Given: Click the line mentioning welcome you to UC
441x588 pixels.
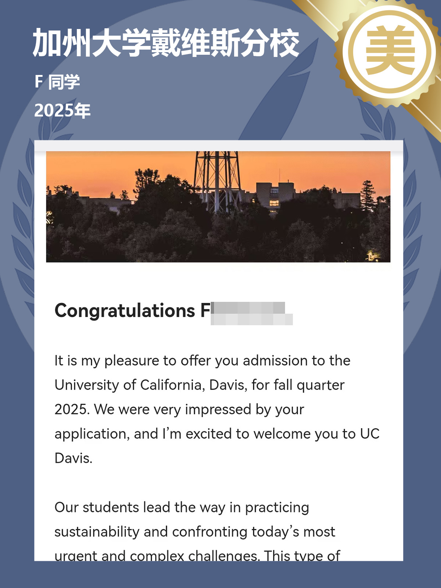Looking at the screenshot, I should (x=217, y=434).
